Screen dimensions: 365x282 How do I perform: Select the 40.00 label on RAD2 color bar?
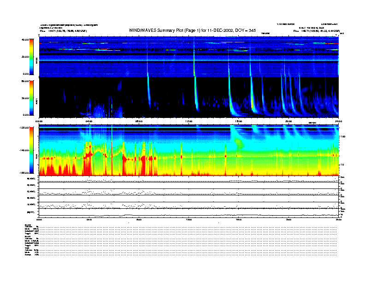pyautogui.click(x=25, y=40)
